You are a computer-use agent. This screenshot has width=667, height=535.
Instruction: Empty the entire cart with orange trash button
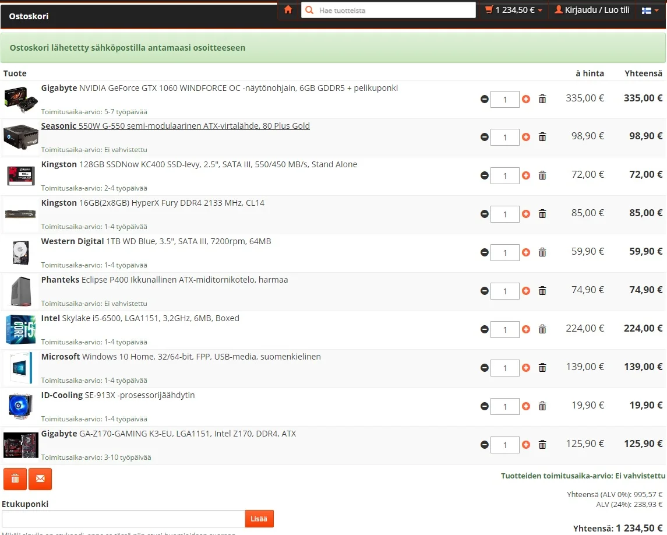(x=15, y=479)
